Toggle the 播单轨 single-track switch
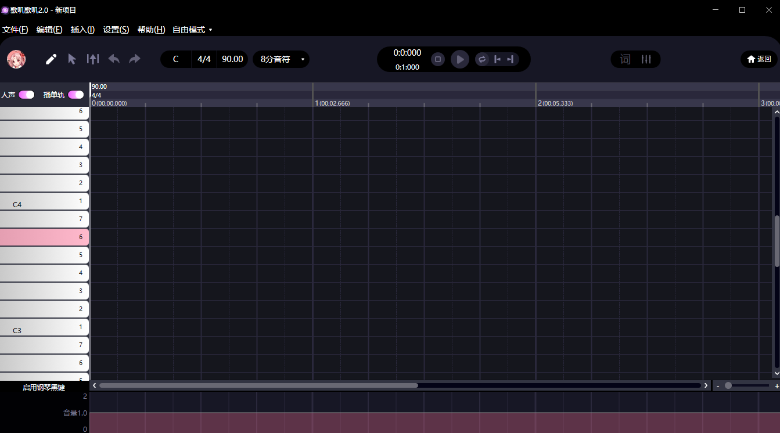 [76, 95]
